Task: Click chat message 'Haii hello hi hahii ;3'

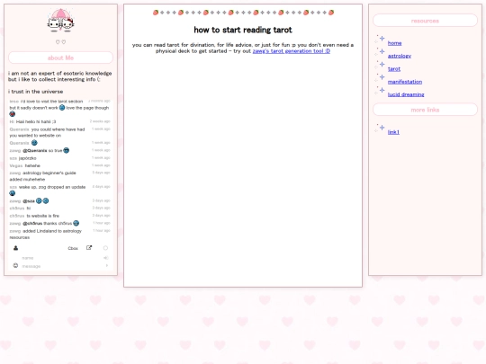Action: (x=36, y=121)
